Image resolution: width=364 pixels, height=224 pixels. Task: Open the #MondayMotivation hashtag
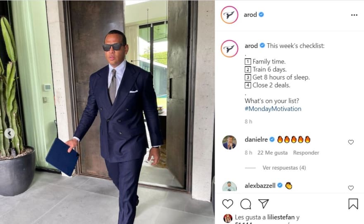273,109
